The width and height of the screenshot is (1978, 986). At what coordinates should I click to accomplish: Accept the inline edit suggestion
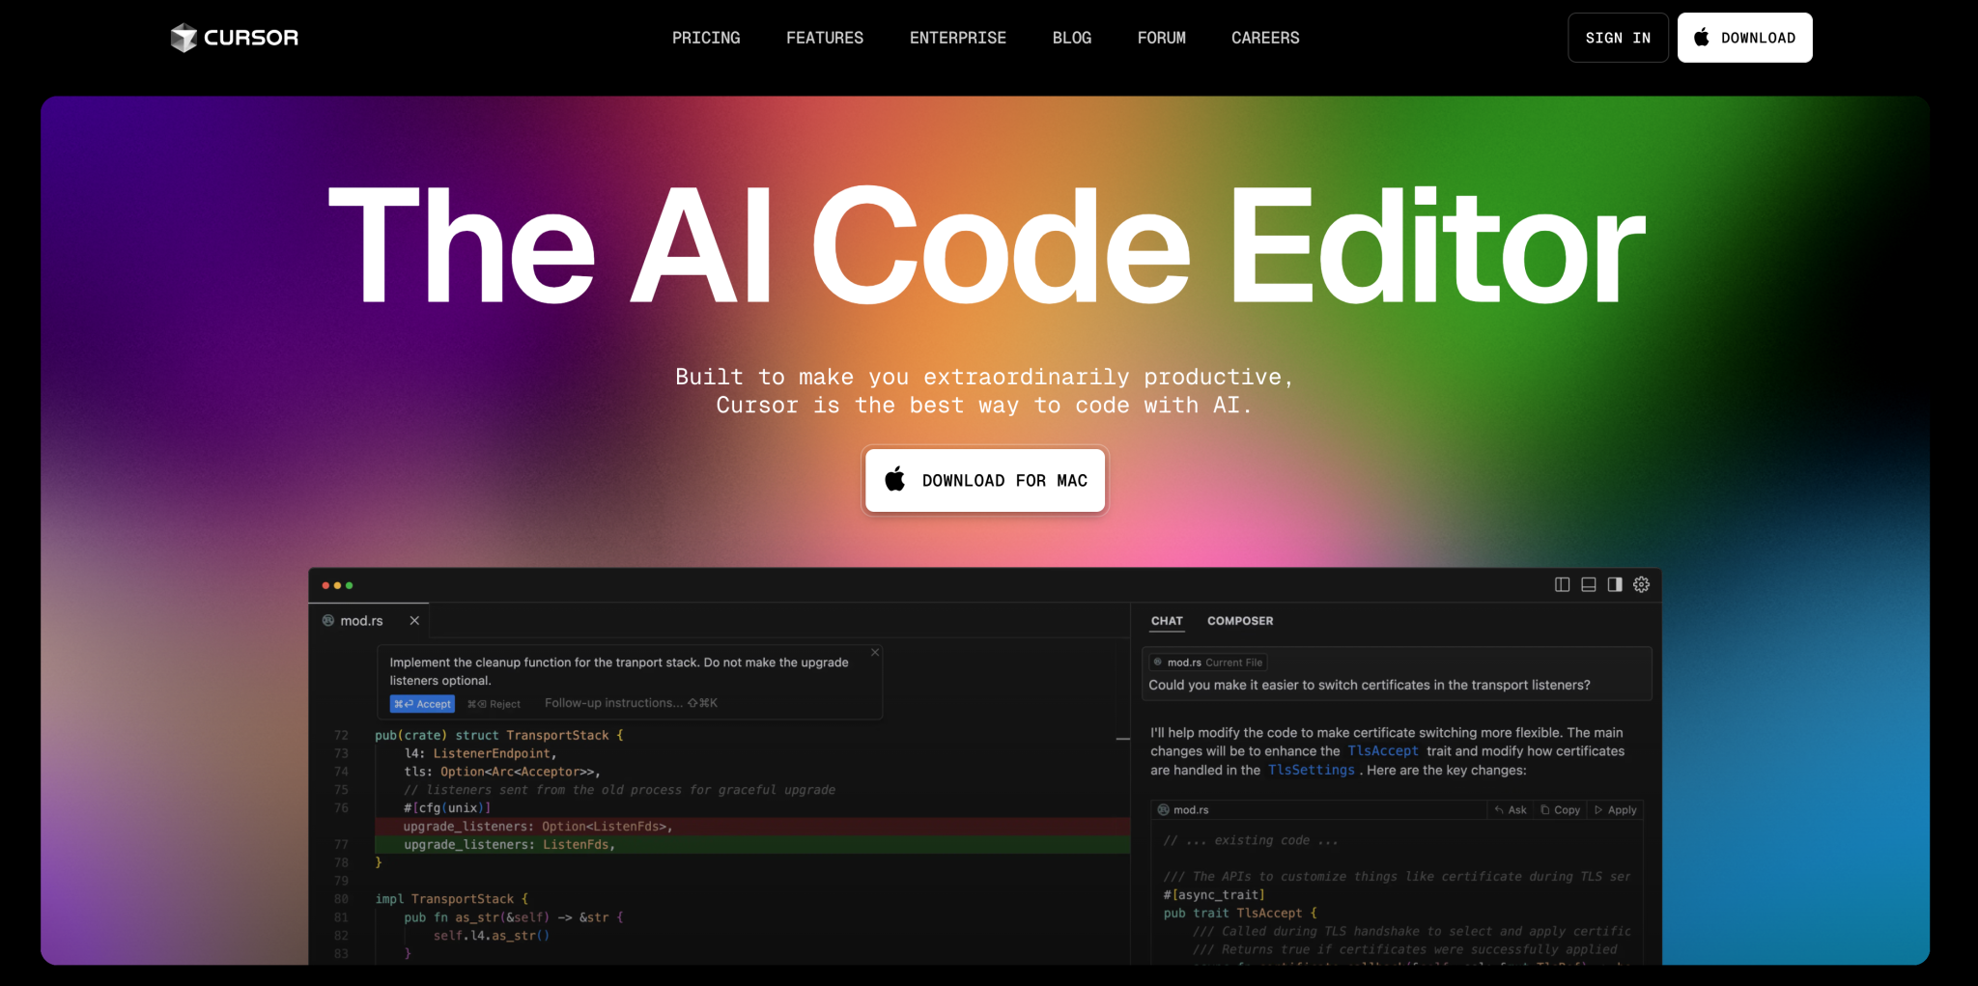coord(422,703)
